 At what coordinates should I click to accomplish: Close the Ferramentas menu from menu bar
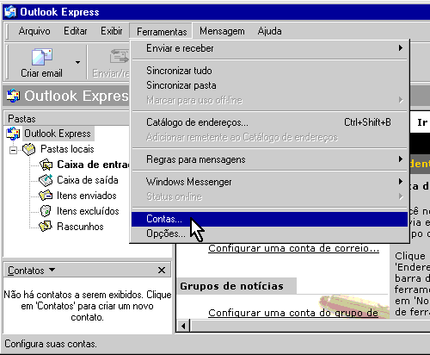(x=162, y=31)
